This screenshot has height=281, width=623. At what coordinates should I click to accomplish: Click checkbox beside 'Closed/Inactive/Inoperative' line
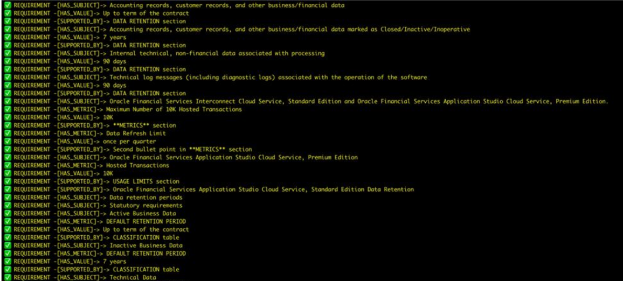tap(8, 29)
